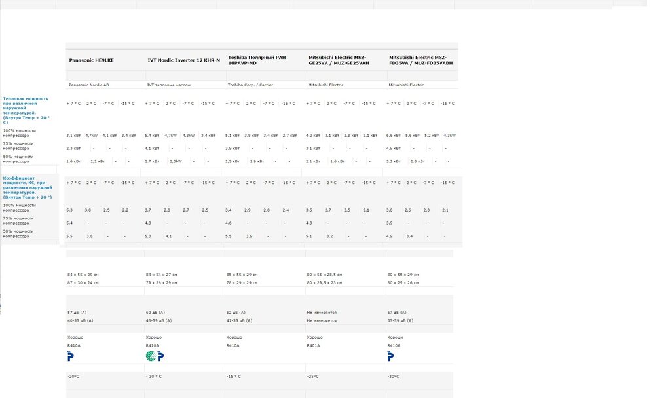Select the Mitsubishi Electric MSZ-FD35VA / MUZ-FD35VABH header

[421, 60]
